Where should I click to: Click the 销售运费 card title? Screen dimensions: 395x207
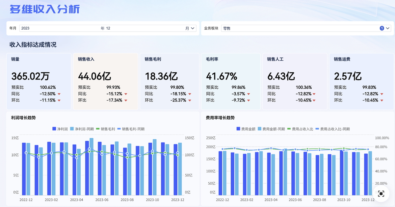tap(342, 59)
